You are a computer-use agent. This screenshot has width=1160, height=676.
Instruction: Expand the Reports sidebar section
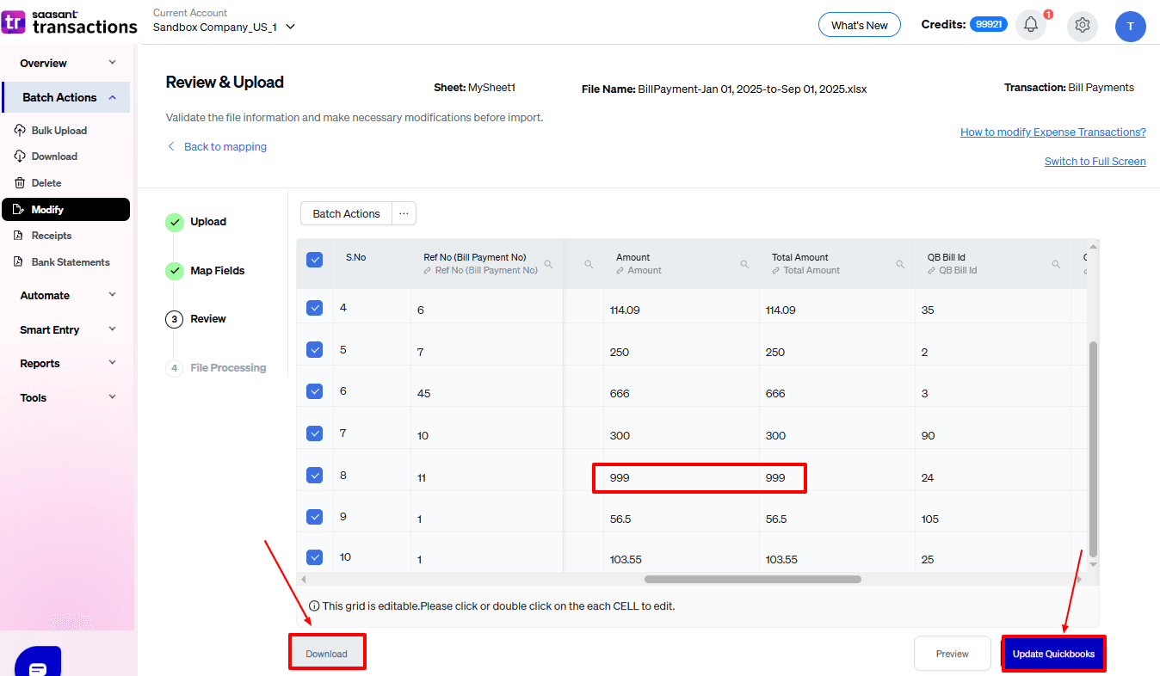(112, 363)
